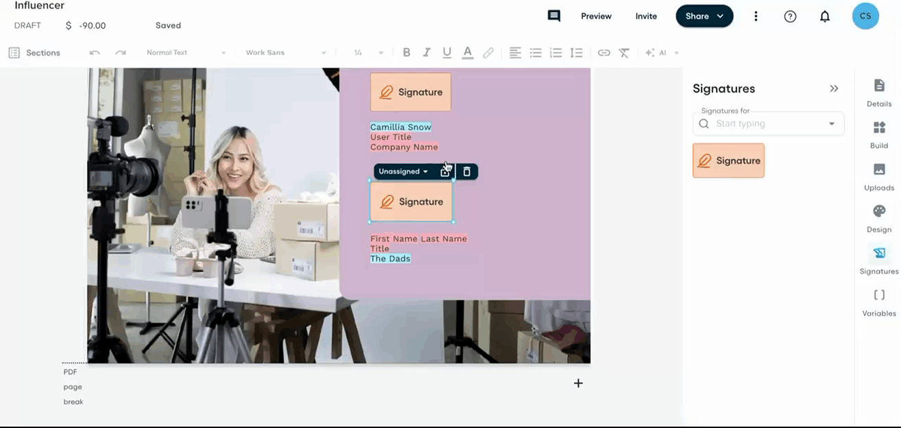Open the comments chat icon
The height and width of the screenshot is (428, 901).
click(554, 16)
